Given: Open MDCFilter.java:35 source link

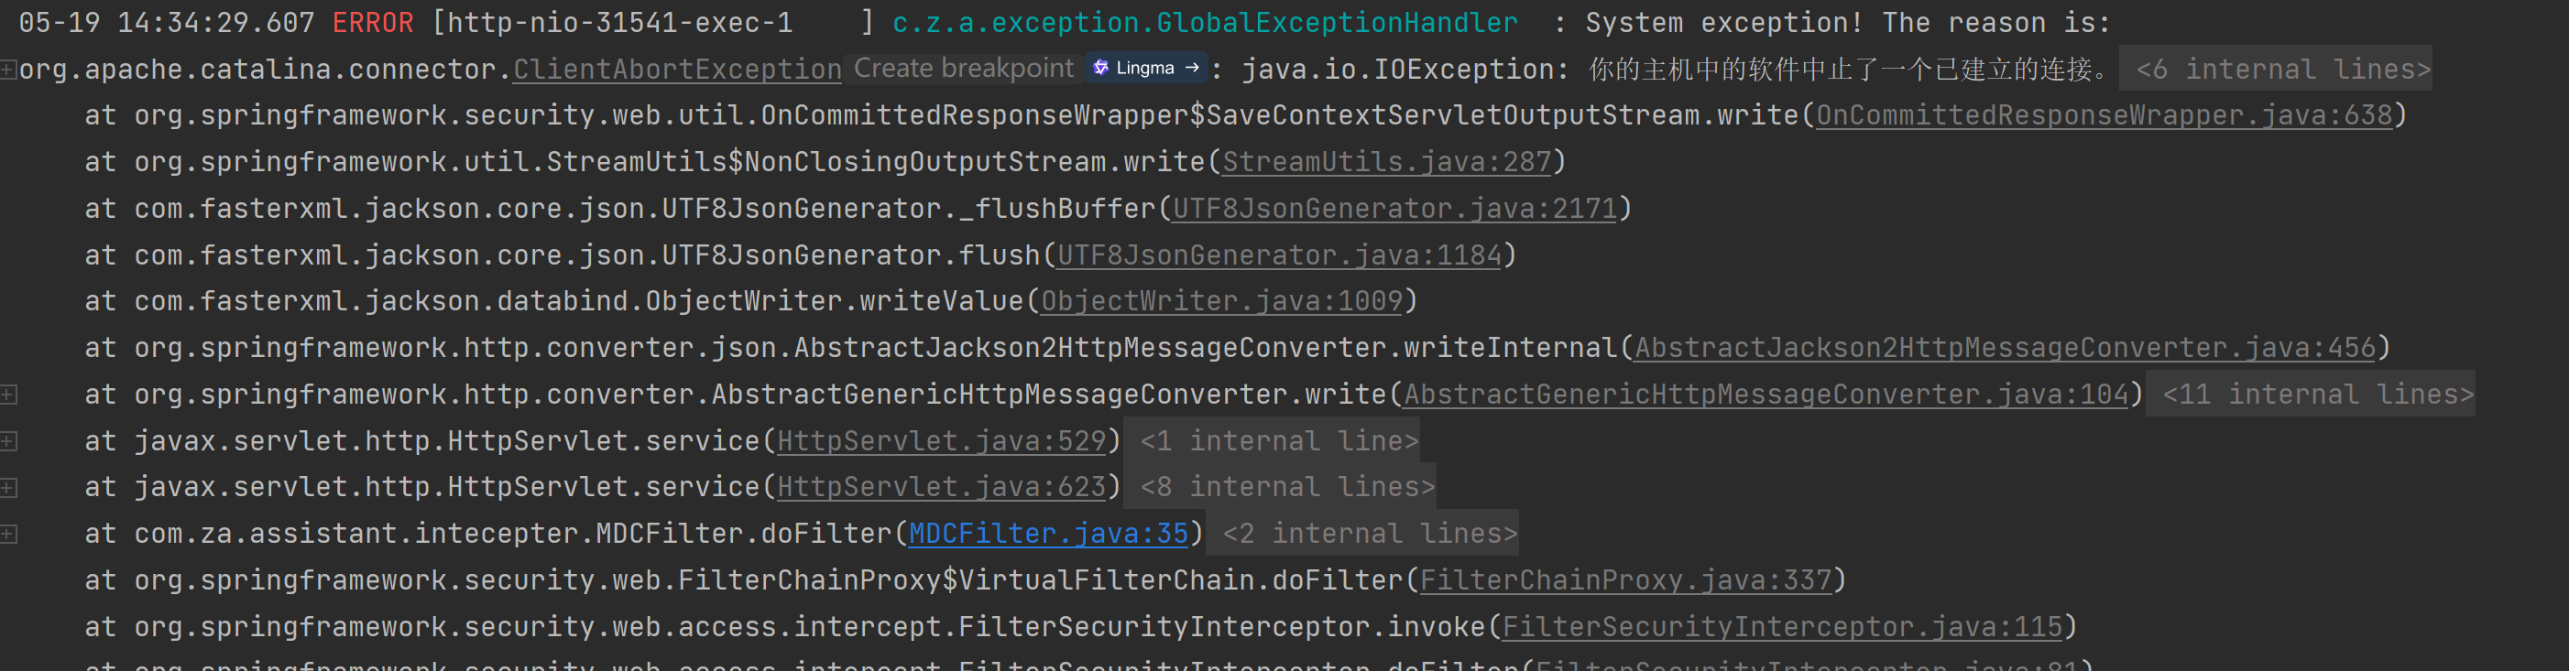Looking at the screenshot, I should [1048, 534].
